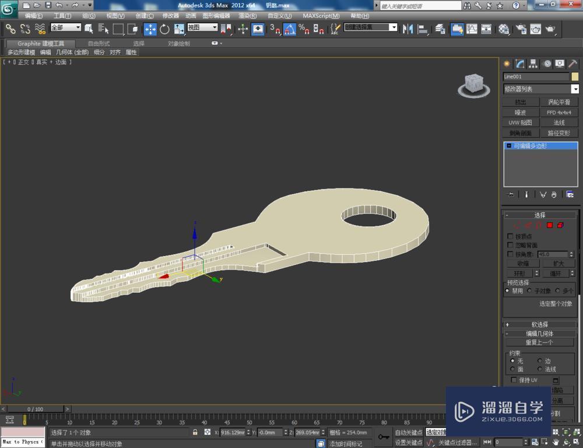Enable the 按角度 checkbox
Screen dimensions: 583x448
point(510,254)
